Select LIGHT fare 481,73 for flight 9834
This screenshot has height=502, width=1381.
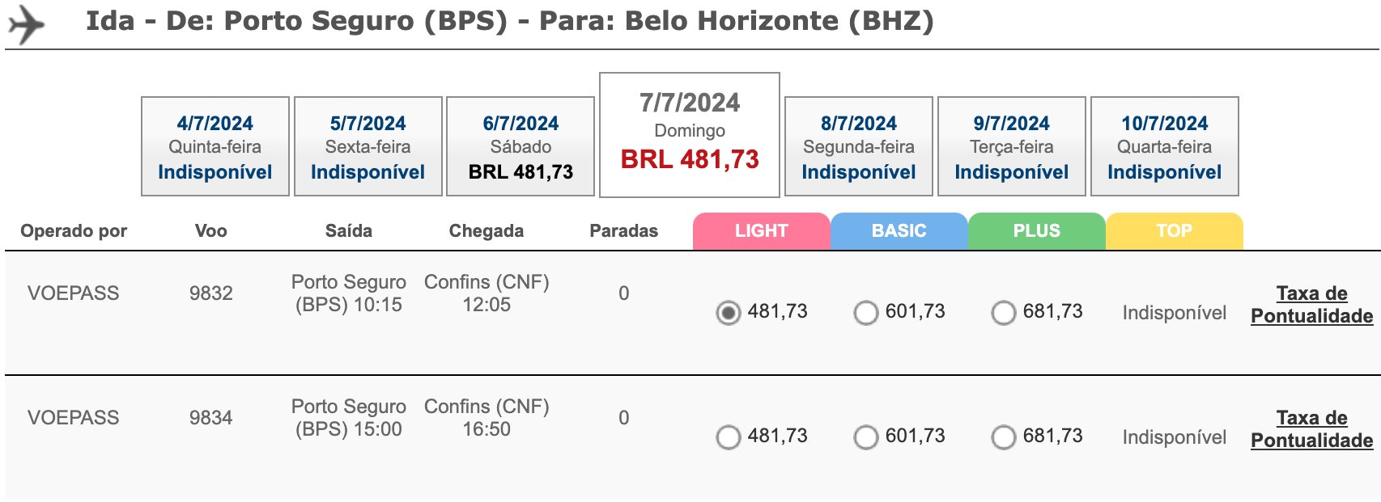click(x=729, y=437)
